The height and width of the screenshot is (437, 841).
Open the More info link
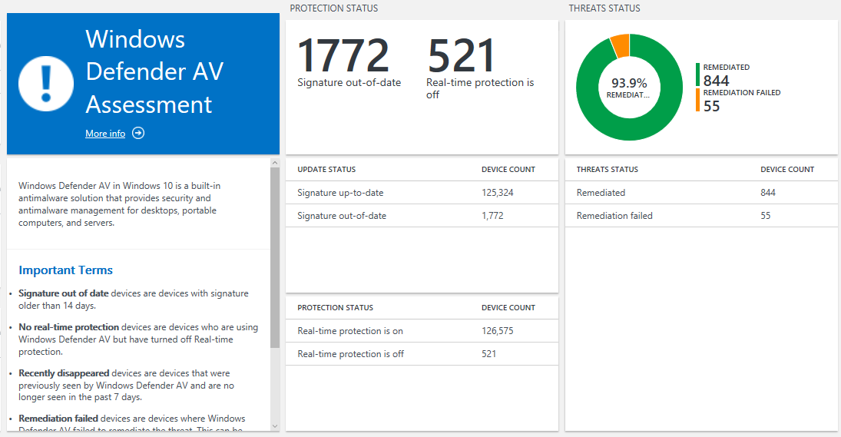click(105, 134)
